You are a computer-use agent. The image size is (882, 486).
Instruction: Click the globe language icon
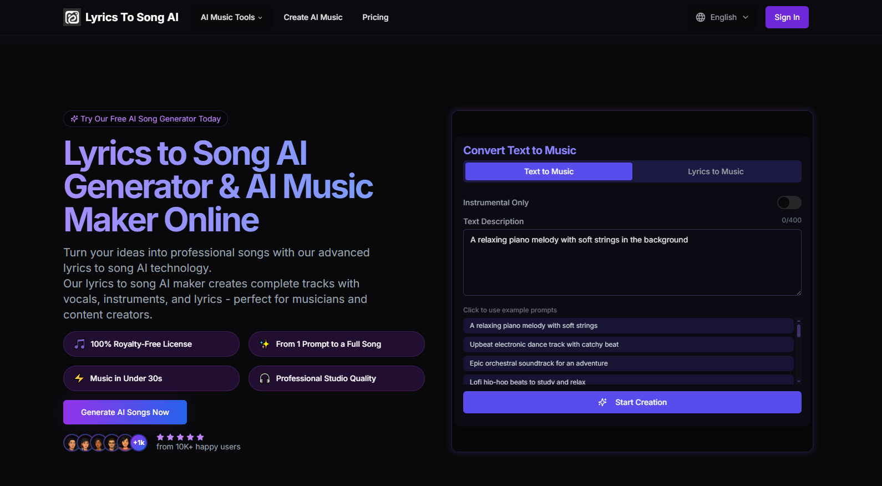[701, 17]
